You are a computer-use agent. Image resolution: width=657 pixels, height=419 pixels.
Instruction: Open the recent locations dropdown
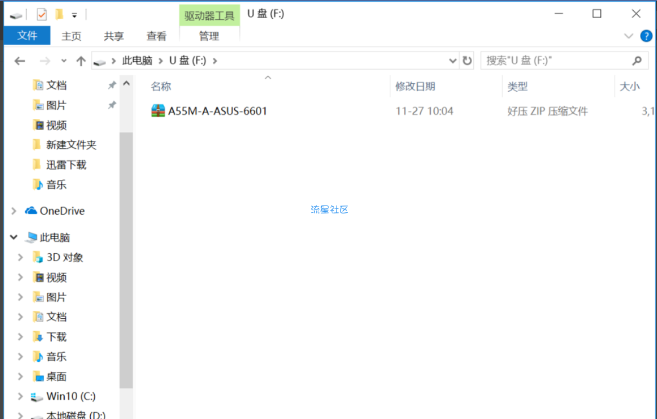click(x=64, y=61)
